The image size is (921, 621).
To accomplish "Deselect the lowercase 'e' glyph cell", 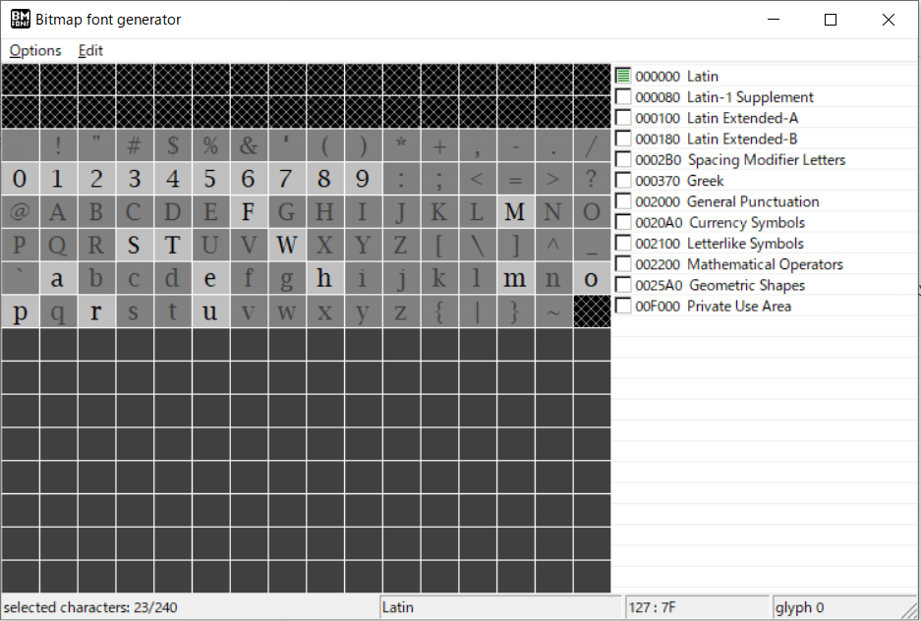I will point(210,278).
